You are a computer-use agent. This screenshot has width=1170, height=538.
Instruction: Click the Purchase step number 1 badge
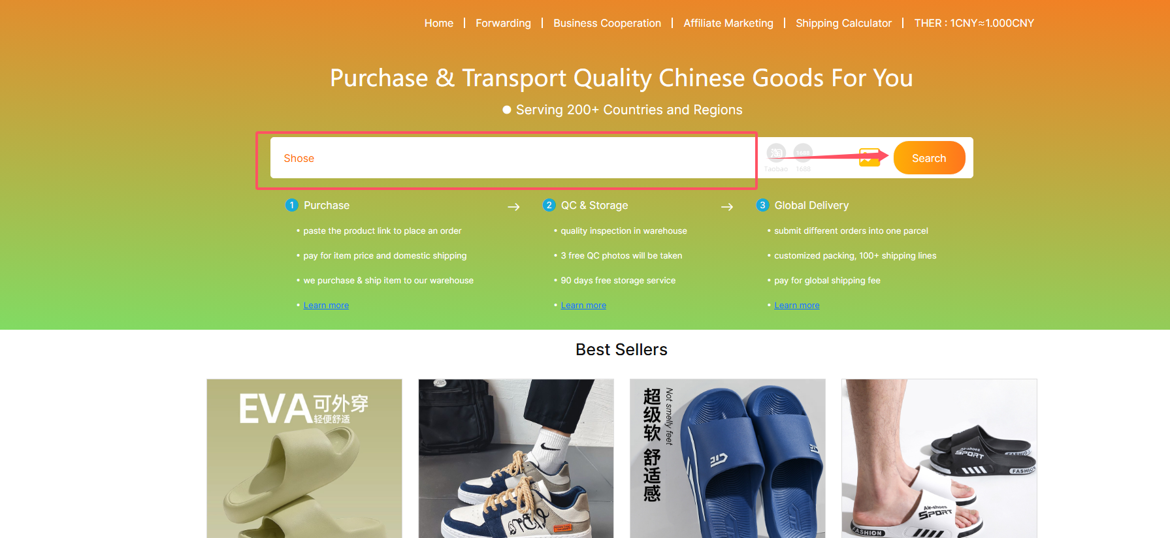291,205
